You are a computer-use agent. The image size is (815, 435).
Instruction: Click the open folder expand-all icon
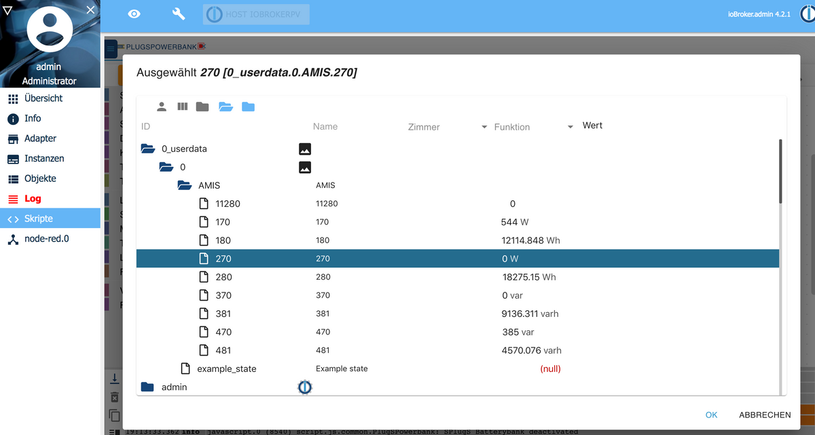[226, 107]
